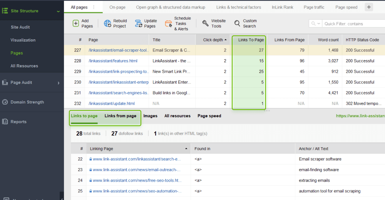385x200 pixels.
Task: Open news/seo-automation linking page
Action: pos(137,191)
